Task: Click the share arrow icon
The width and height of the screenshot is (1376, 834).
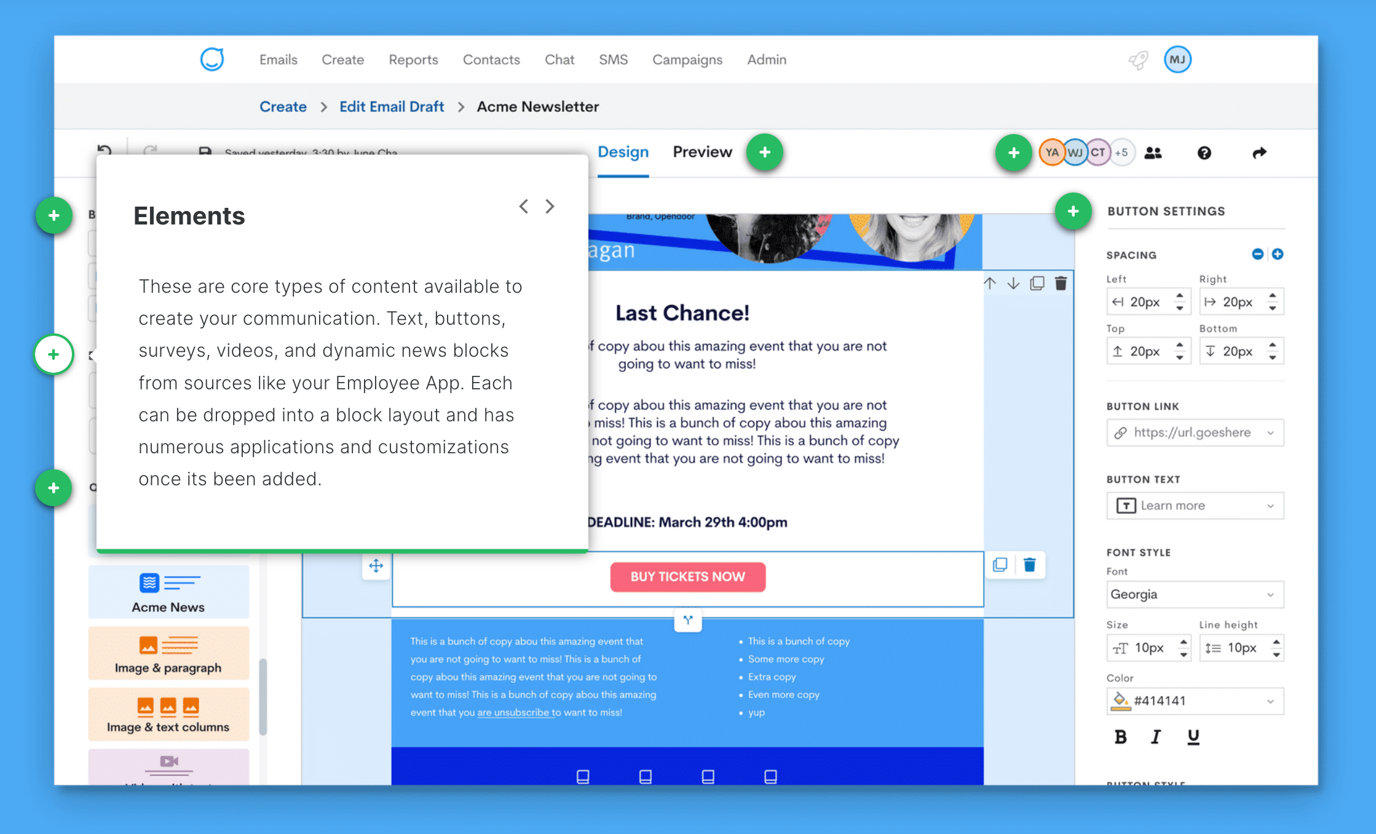Action: click(x=1259, y=153)
